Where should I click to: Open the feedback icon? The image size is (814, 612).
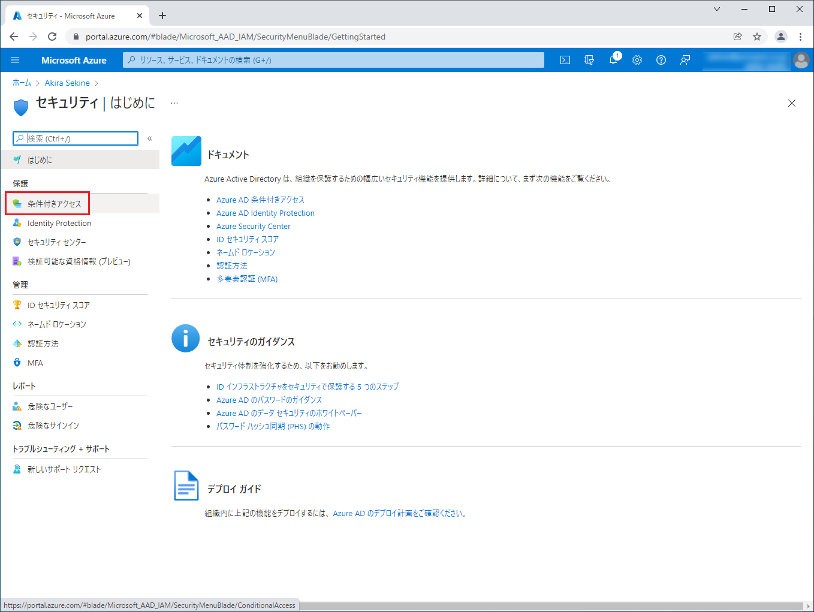[x=685, y=60]
